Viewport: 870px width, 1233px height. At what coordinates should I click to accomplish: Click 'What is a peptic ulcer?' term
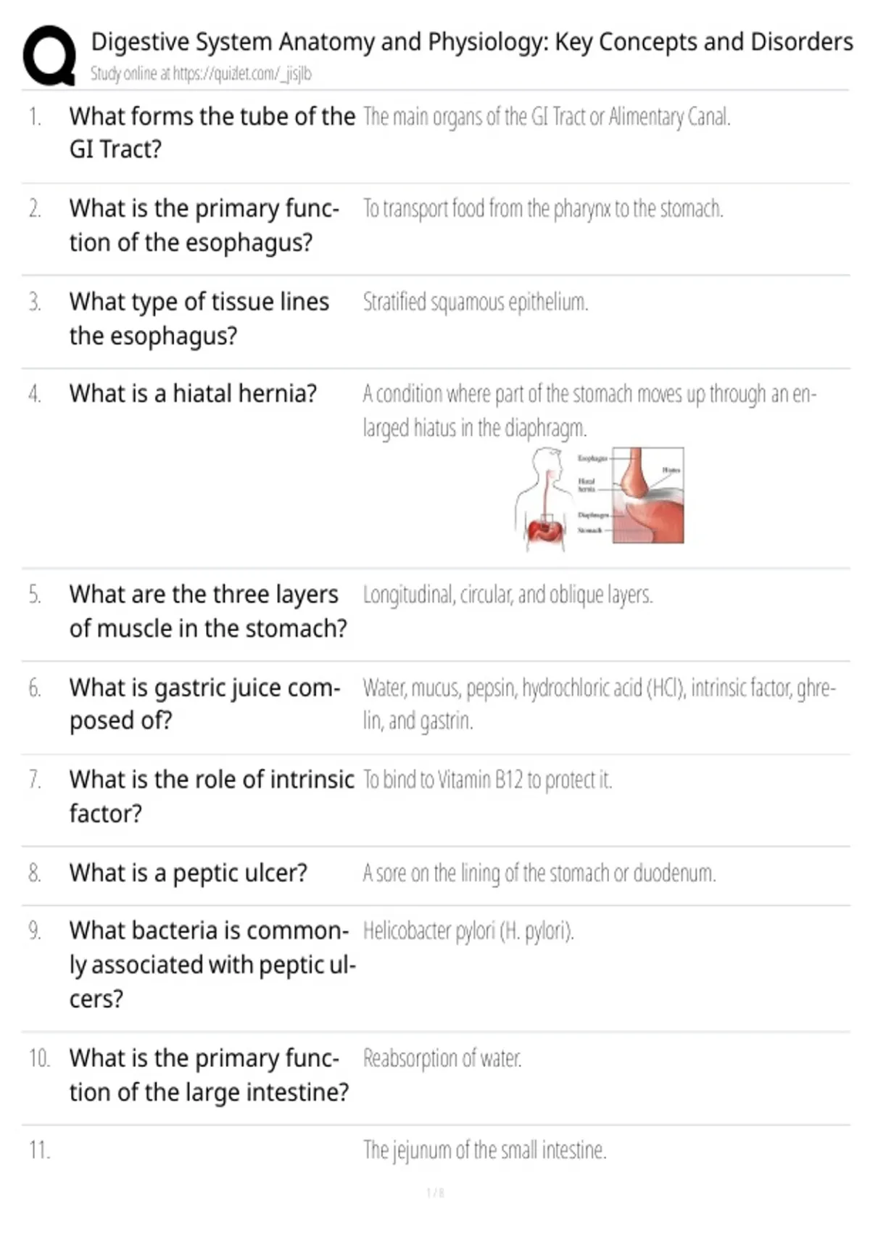(188, 873)
